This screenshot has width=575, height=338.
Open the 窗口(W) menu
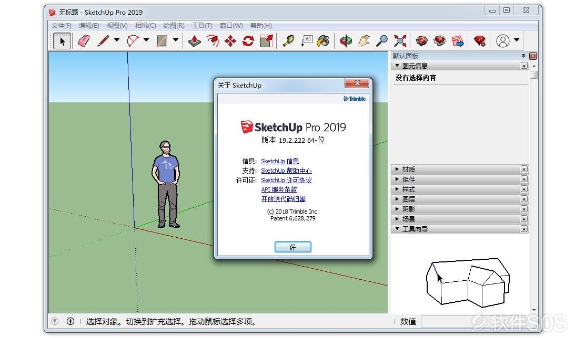231,26
